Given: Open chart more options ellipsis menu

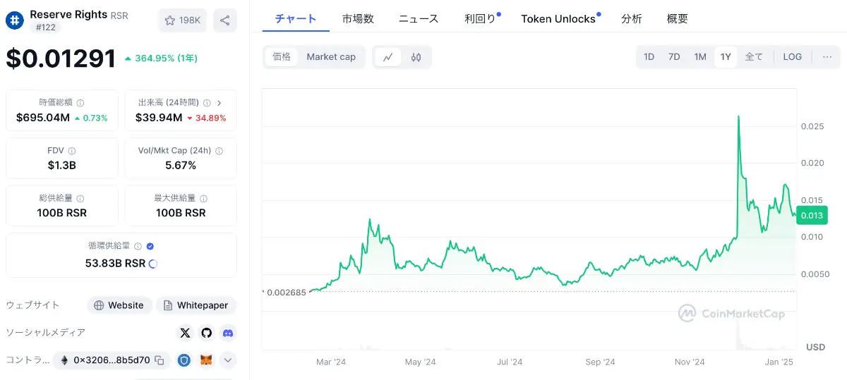Looking at the screenshot, I should click(827, 57).
